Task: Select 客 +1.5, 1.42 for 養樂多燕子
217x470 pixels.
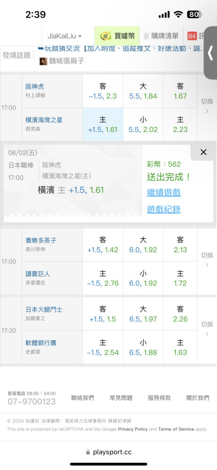Action: click(103, 245)
